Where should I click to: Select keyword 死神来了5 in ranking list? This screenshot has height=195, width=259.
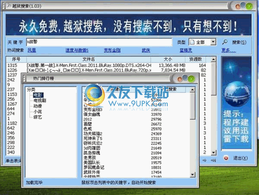point(93,139)
